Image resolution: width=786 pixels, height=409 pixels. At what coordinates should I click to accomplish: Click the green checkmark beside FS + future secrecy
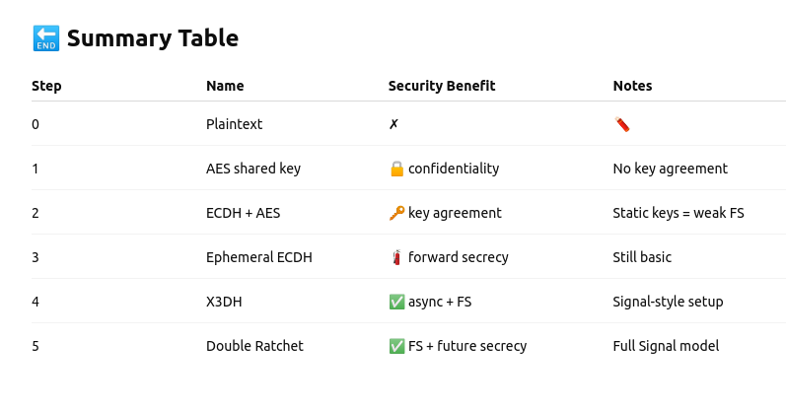[396, 346]
